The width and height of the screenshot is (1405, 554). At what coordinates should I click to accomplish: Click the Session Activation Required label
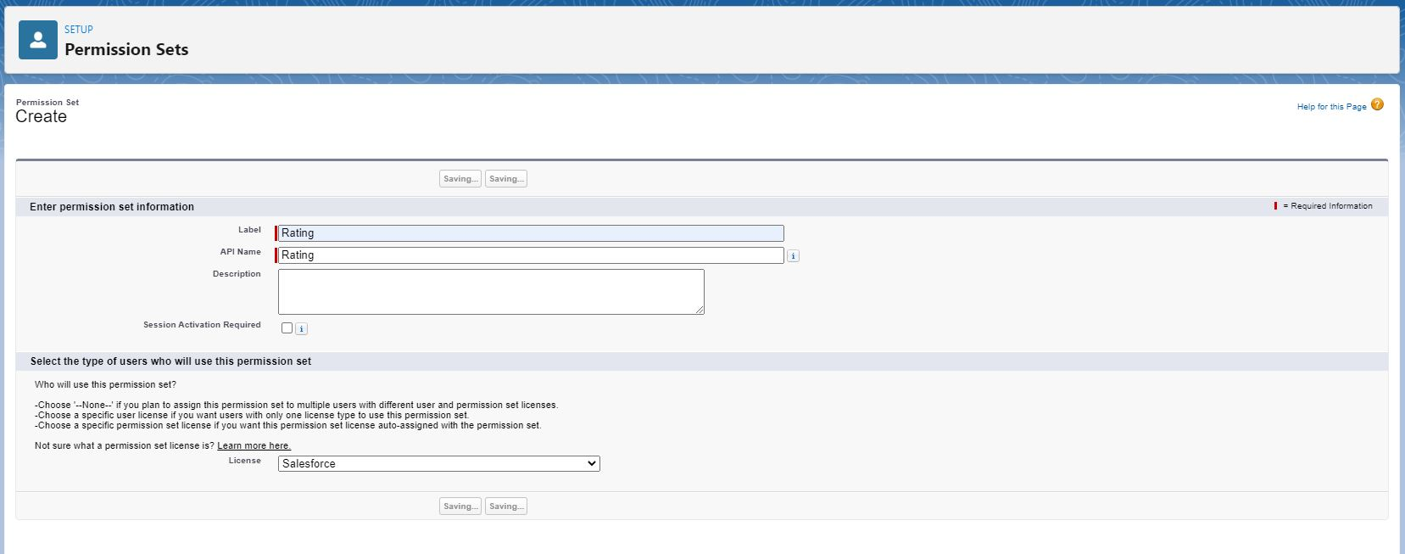pyautogui.click(x=202, y=325)
